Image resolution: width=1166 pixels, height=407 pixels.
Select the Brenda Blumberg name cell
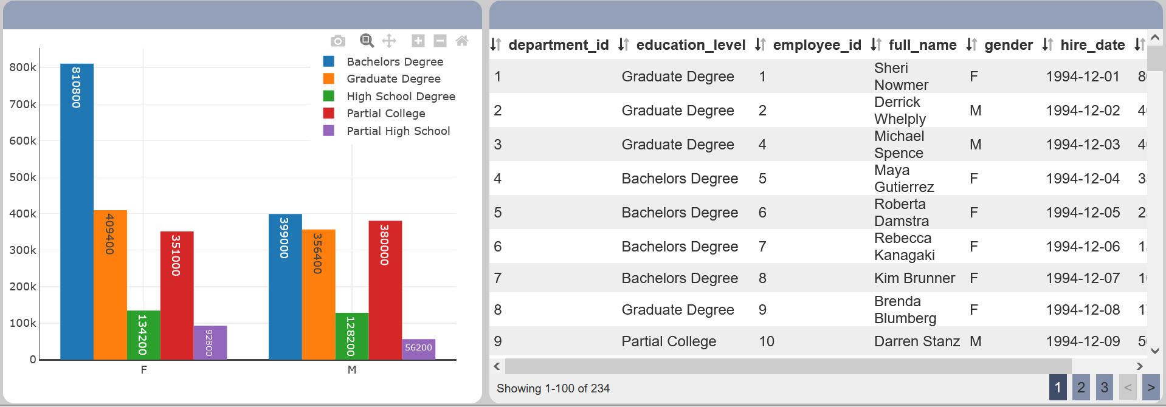(x=916, y=310)
